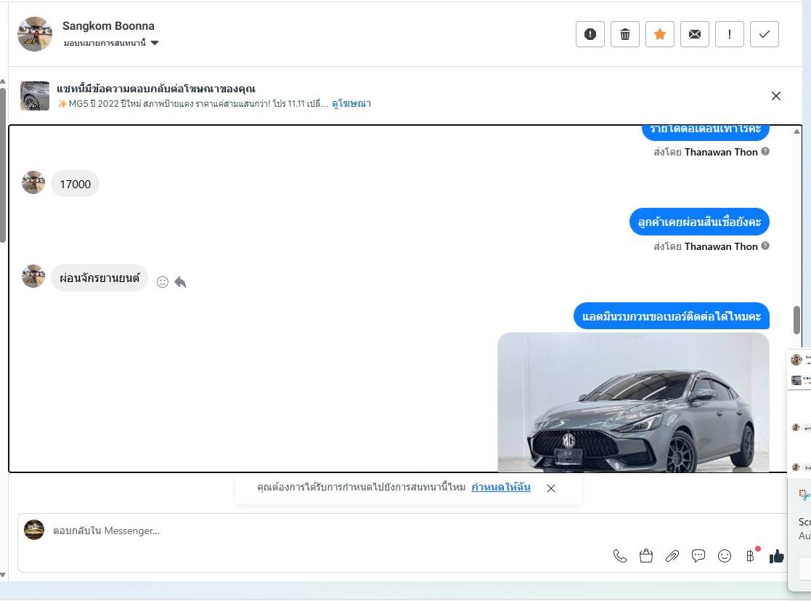Viewport: 811px width, 601px height.
Task: Open the MG5 ad thumbnail in banner
Action: [x=35, y=96]
